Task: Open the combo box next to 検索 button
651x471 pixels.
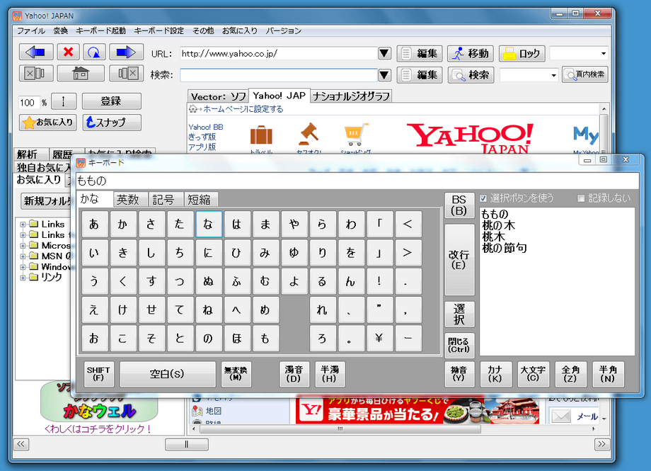Action: (x=553, y=75)
